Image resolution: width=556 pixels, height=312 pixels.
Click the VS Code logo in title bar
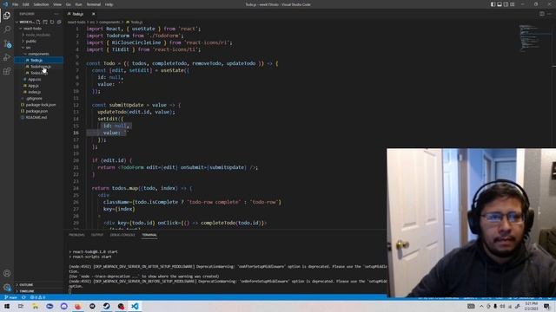tap(5, 4)
